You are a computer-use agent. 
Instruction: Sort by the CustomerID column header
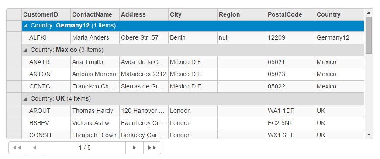[46, 14]
